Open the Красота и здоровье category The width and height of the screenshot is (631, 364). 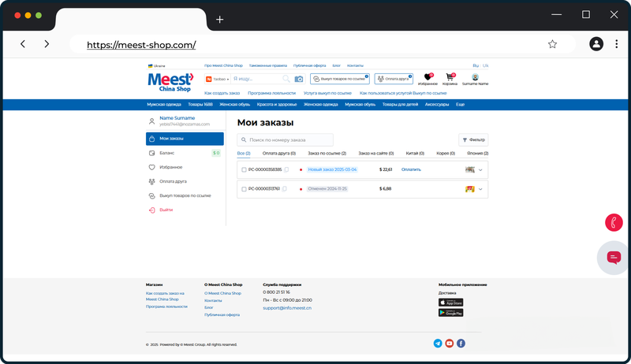click(x=277, y=105)
